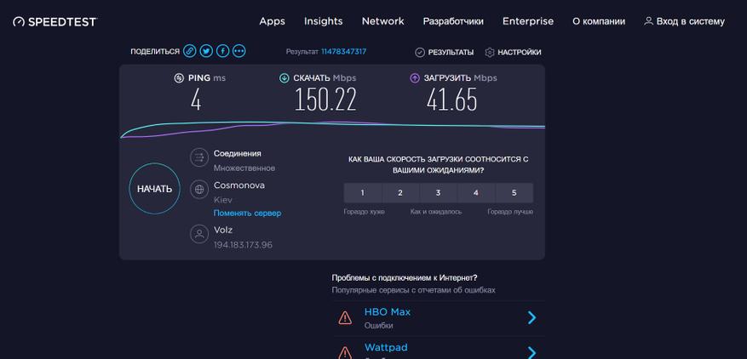
Task: Click the IP address 194.183.173.96
Action: [x=243, y=245]
